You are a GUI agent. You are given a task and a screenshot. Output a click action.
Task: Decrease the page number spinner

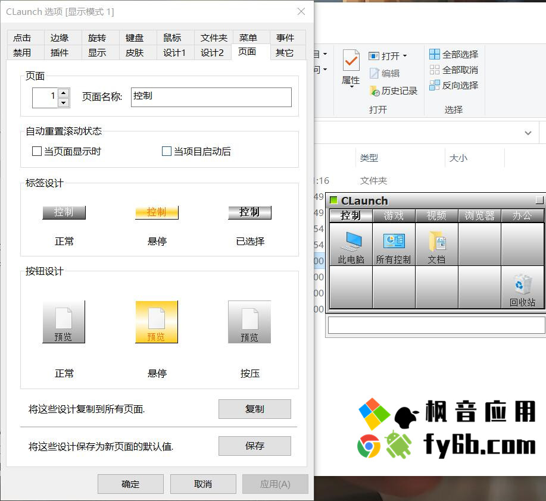(x=63, y=102)
